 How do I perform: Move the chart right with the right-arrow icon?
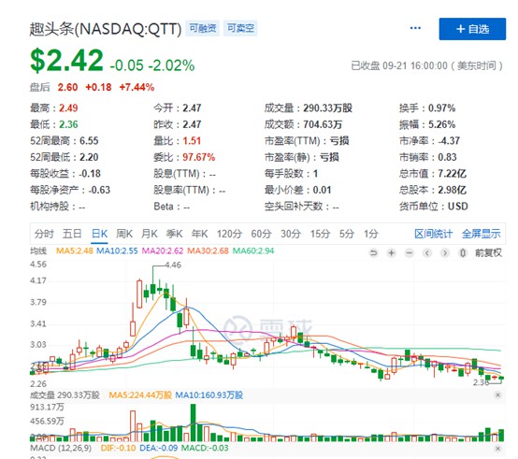click(445, 253)
